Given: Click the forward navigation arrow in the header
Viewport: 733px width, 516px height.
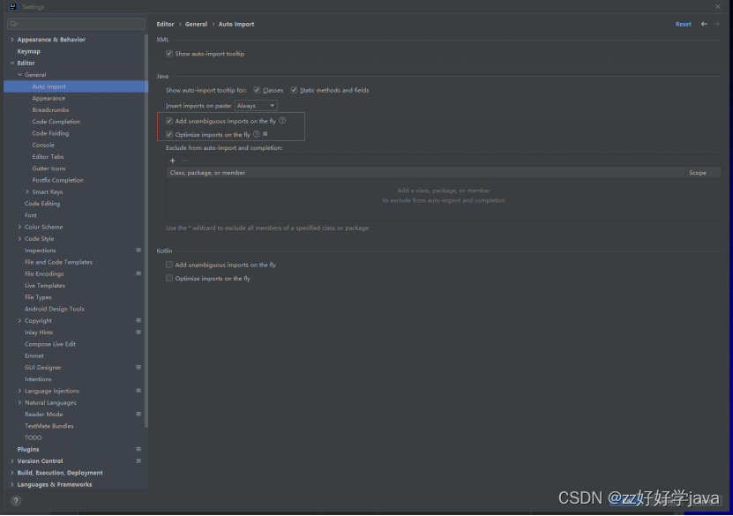Looking at the screenshot, I should click(716, 24).
